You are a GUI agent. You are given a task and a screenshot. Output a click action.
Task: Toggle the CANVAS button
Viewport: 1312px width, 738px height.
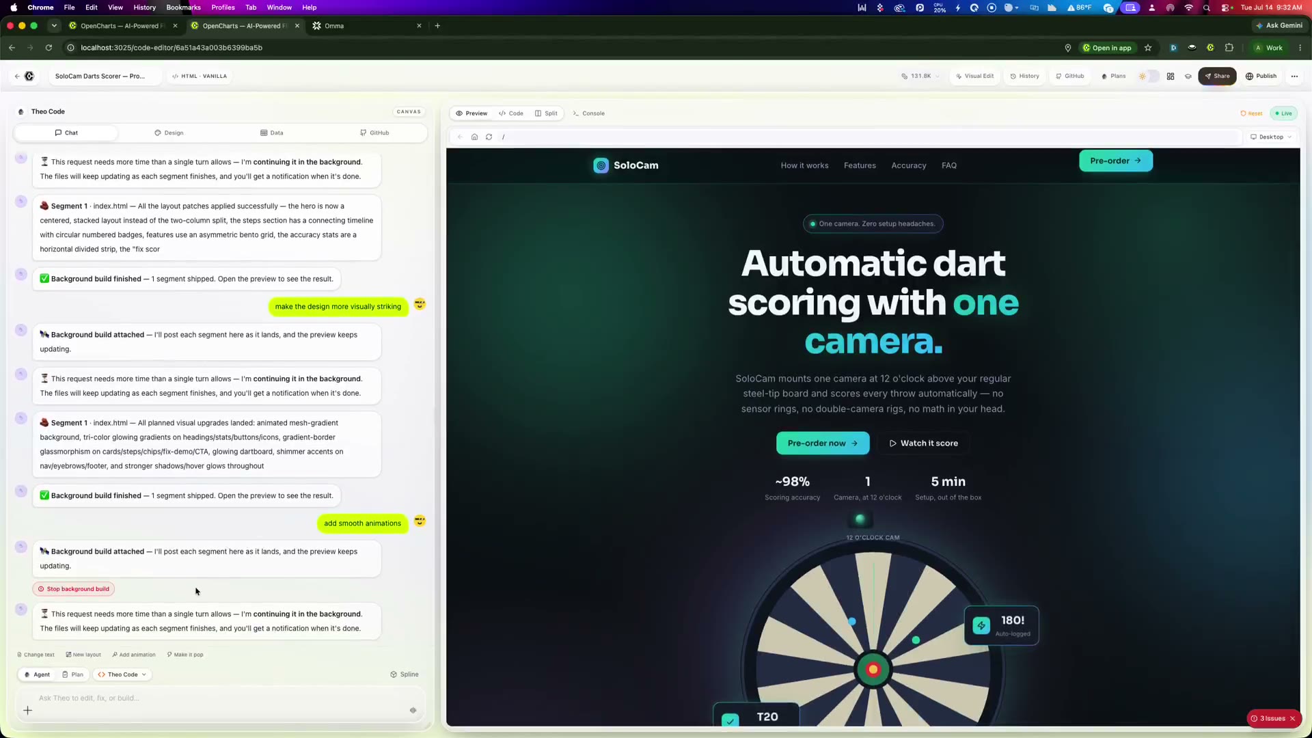[x=409, y=112]
